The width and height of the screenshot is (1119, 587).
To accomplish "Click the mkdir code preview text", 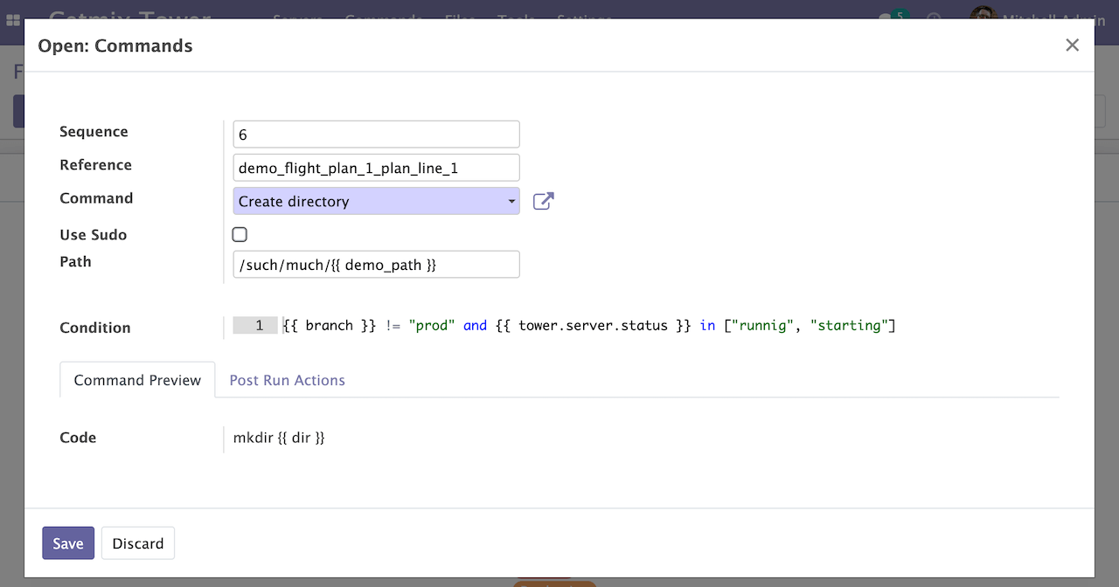I will pyautogui.click(x=279, y=439).
